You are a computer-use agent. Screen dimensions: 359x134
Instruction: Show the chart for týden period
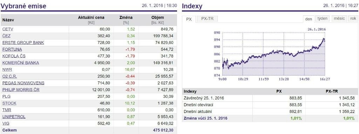pos(323,19)
